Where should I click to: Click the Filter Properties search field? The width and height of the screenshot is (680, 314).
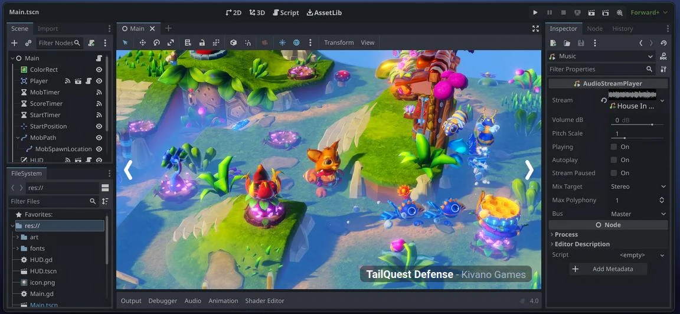[x=596, y=69]
